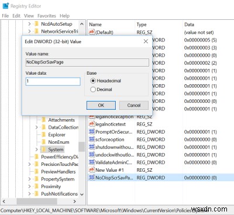Click the tree scroll up arrow
The height and width of the screenshot is (215, 234).
point(82,24)
